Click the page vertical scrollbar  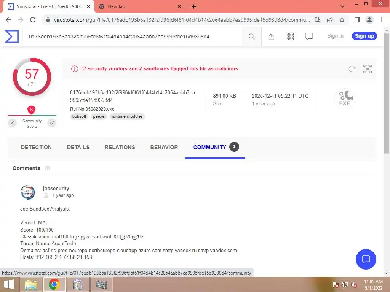(x=387, y=94)
